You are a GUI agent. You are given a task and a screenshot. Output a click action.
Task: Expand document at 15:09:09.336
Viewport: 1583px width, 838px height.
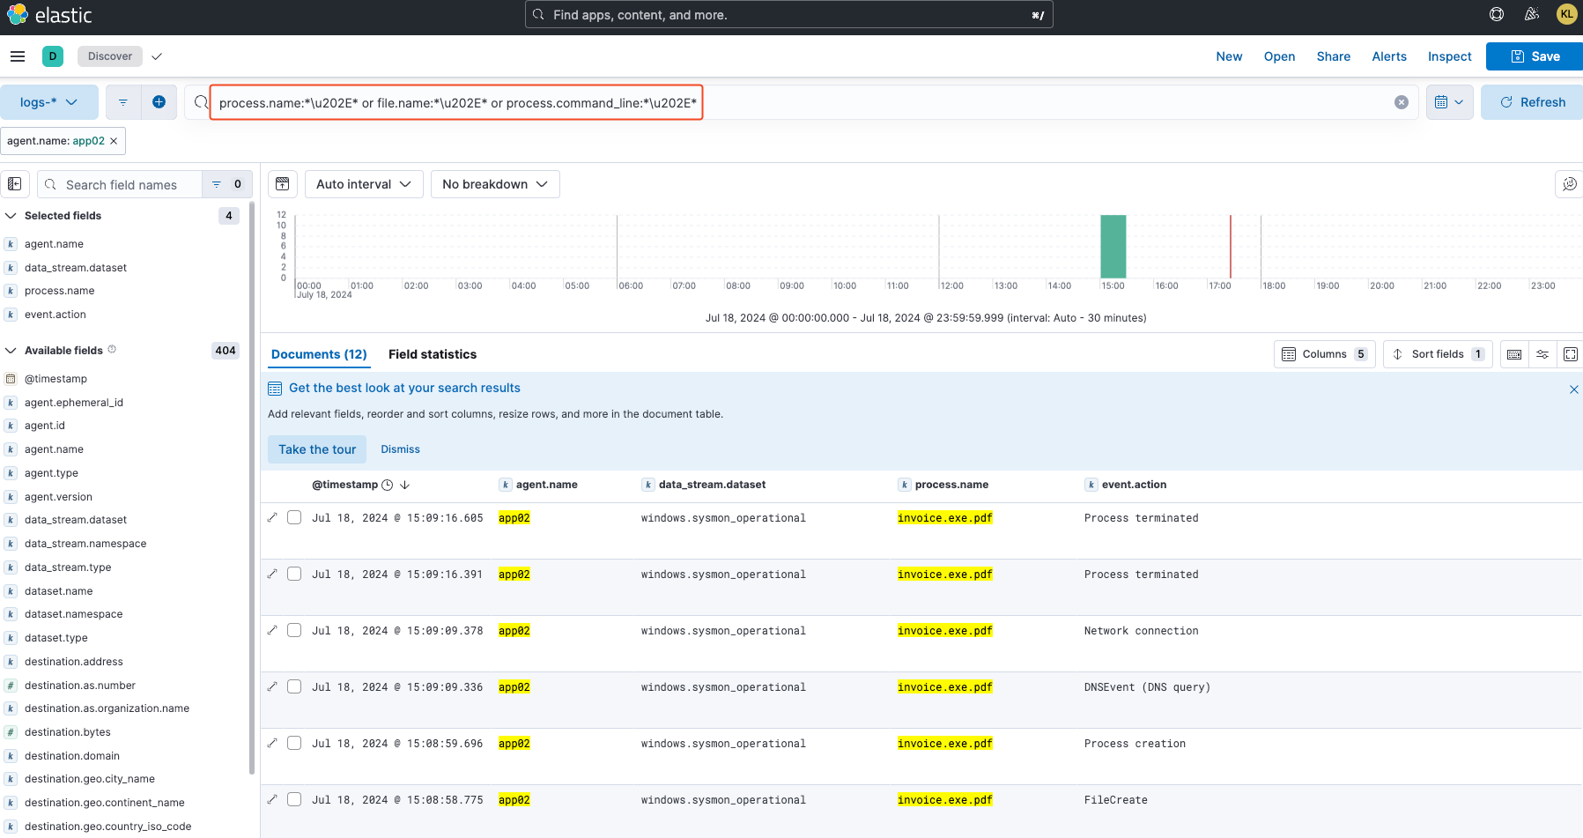pyautogui.click(x=272, y=686)
